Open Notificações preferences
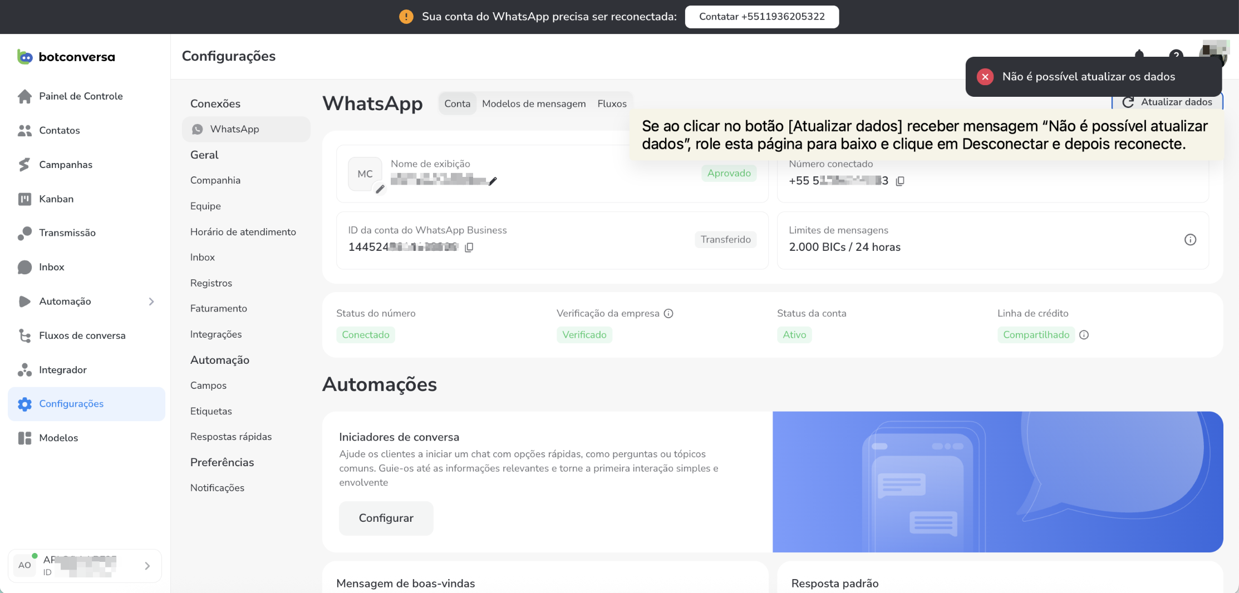Image resolution: width=1239 pixels, height=593 pixels. [x=217, y=488]
